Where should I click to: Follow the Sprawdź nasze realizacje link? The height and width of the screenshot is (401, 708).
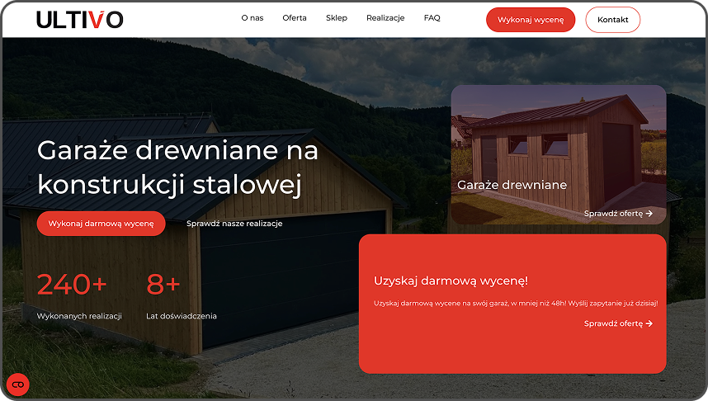click(x=234, y=224)
